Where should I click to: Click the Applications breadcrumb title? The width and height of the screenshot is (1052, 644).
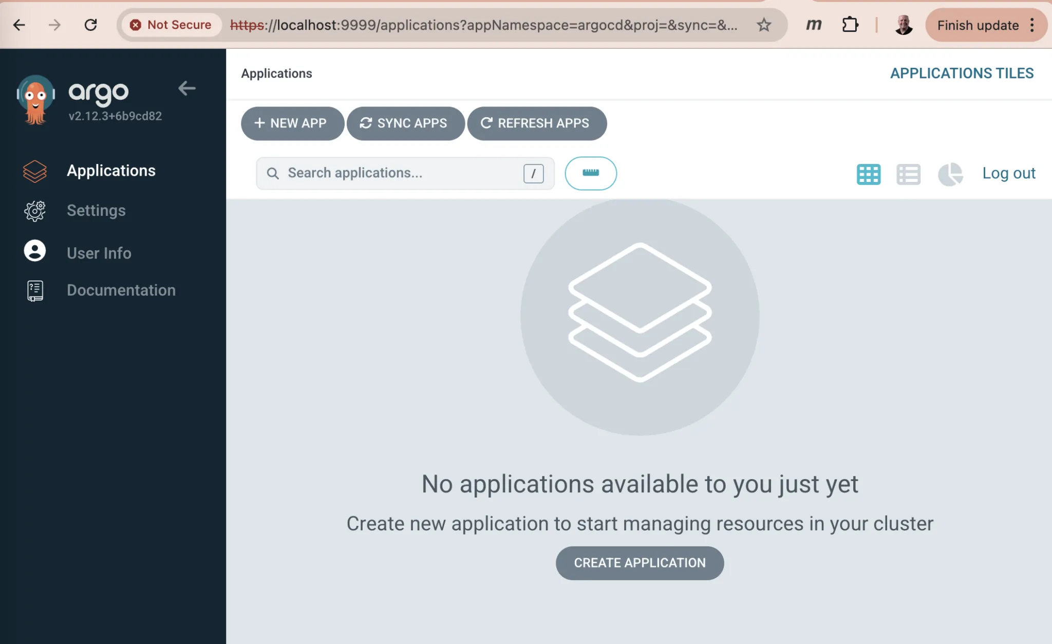tap(276, 73)
